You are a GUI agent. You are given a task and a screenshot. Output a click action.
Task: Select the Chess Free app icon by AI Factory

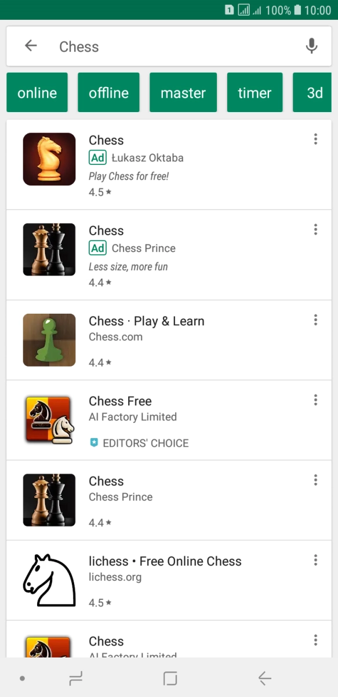click(x=49, y=420)
